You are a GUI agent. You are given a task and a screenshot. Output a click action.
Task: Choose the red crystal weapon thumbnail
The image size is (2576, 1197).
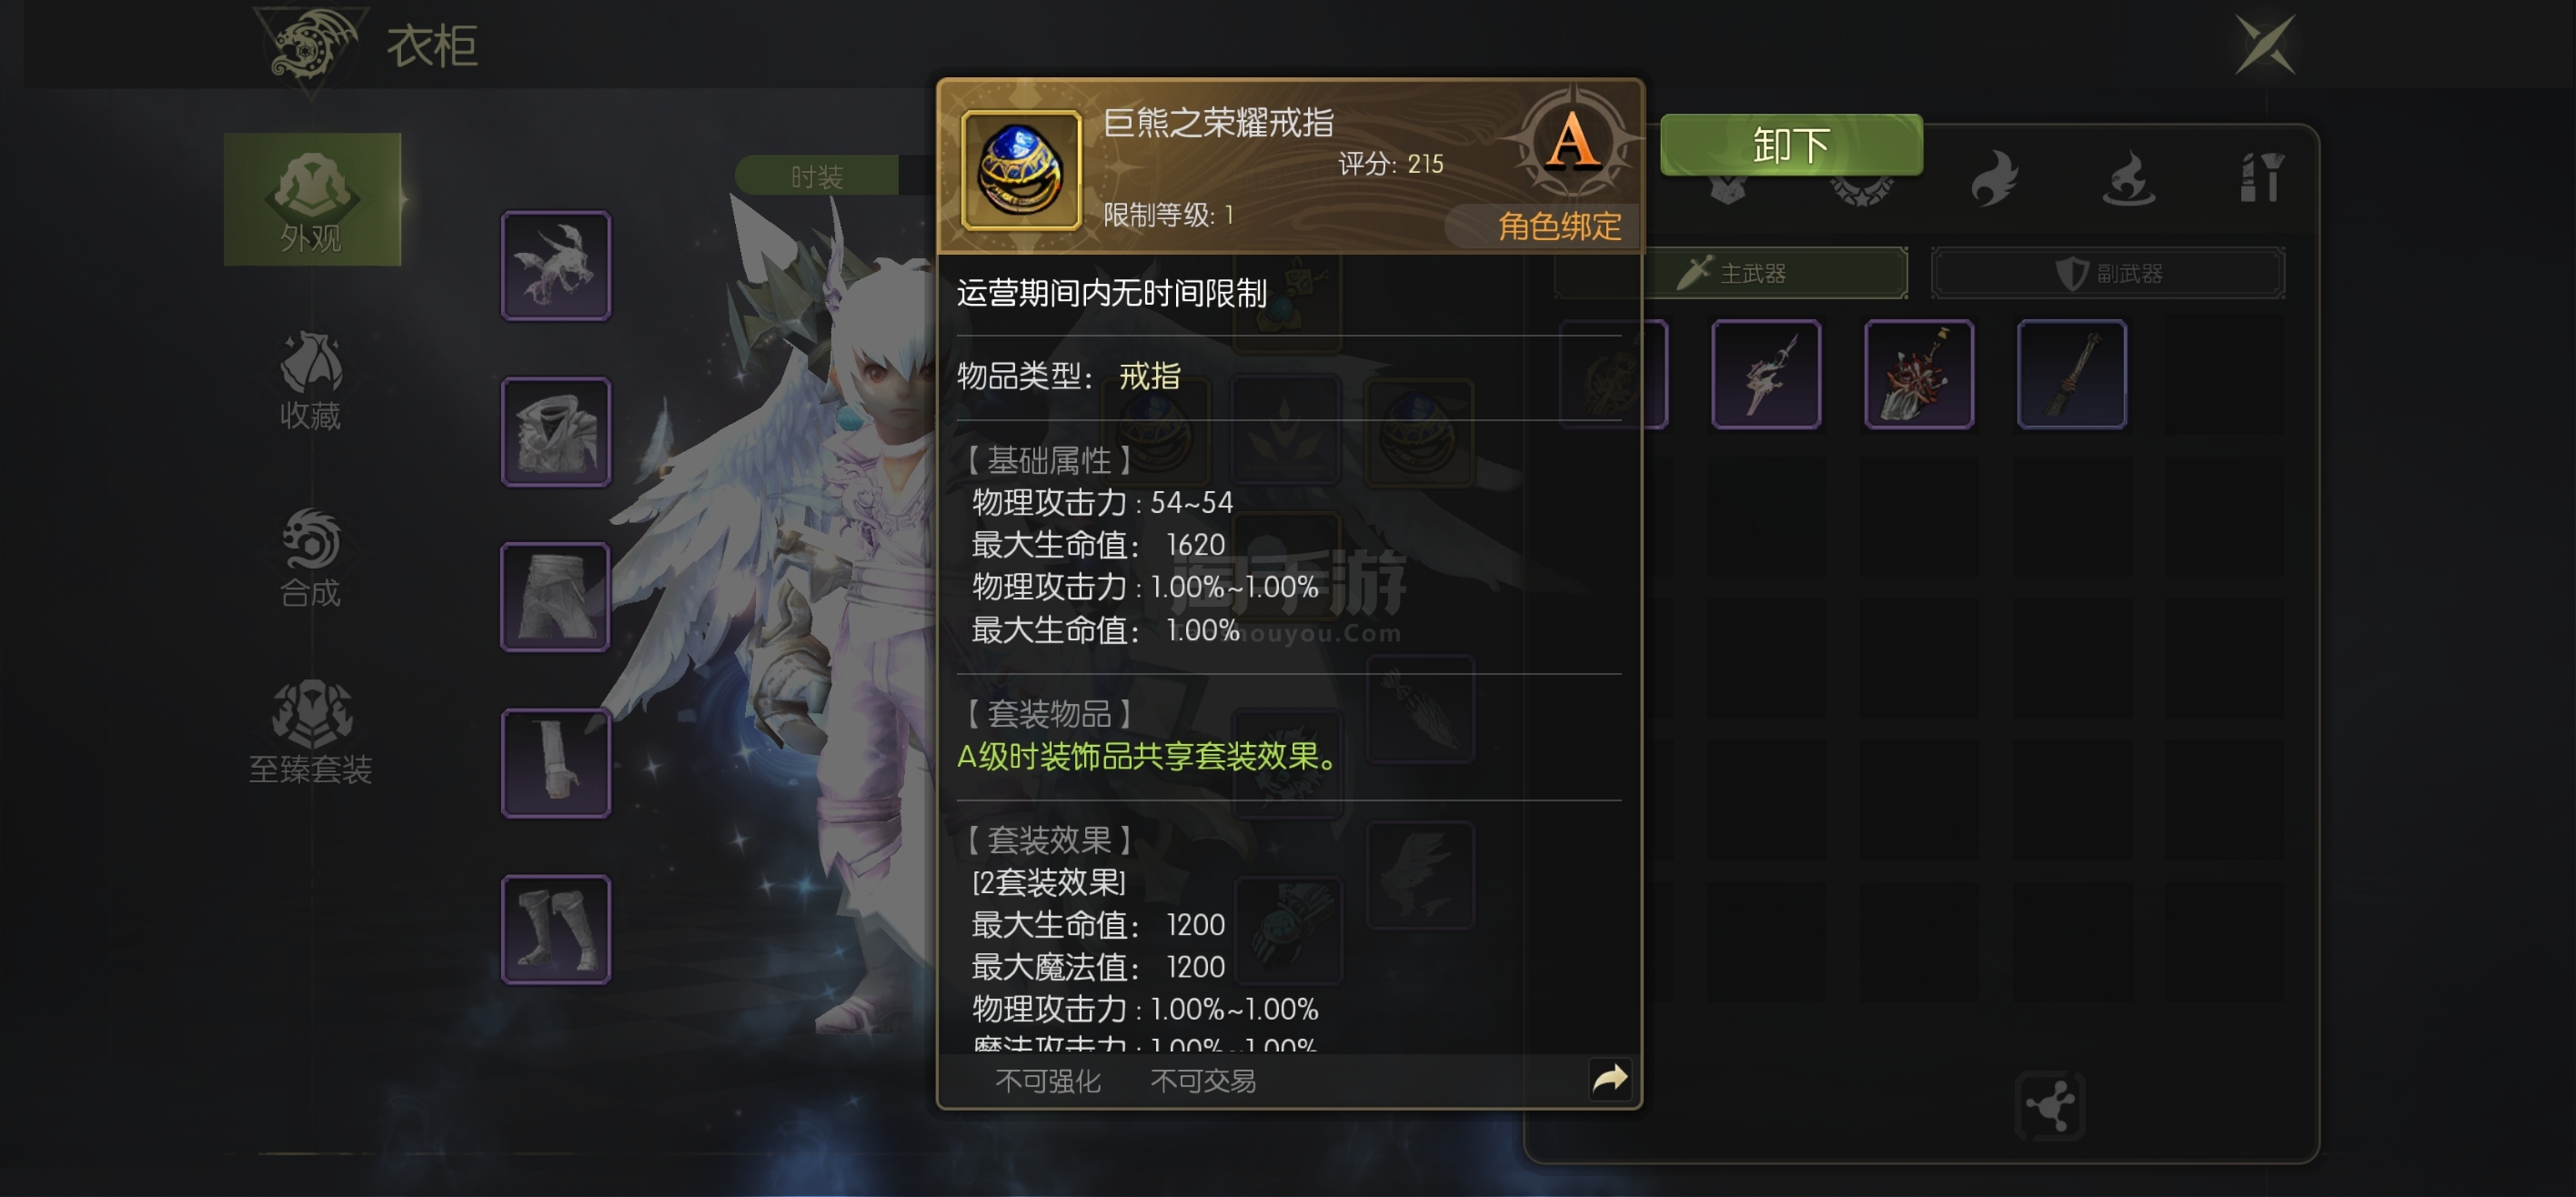(1919, 374)
